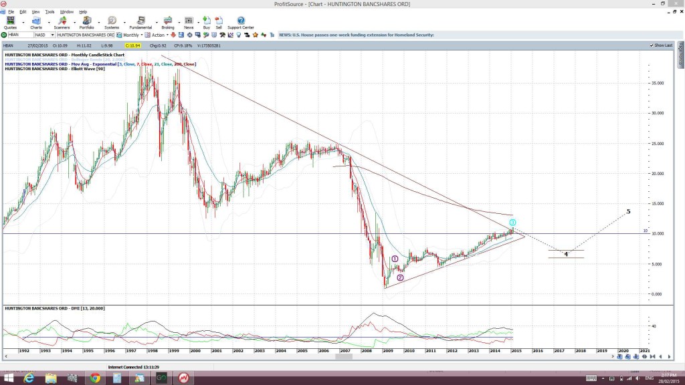The image size is (685, 385).
Task: Click the Homeland Security news headline
Action: pos(357,35)
